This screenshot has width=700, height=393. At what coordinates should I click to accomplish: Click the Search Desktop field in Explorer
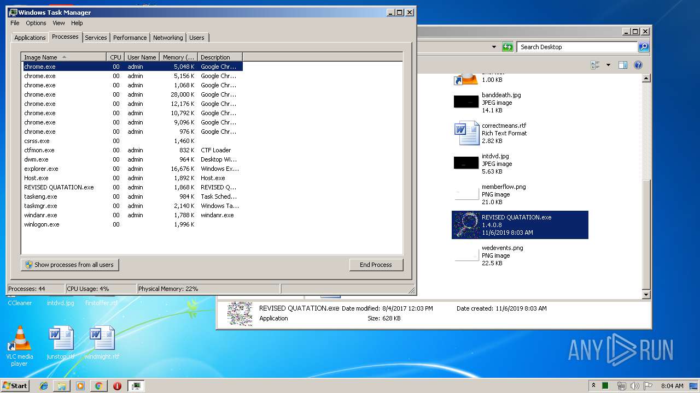tap(577, 47)
